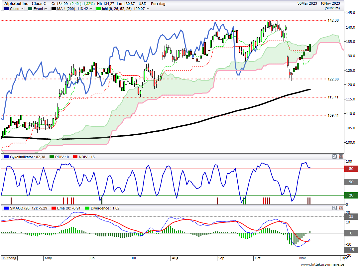
Task: Open settings wrench for SMACD panel
Action: pyautogui.click(x=334, y=208)
